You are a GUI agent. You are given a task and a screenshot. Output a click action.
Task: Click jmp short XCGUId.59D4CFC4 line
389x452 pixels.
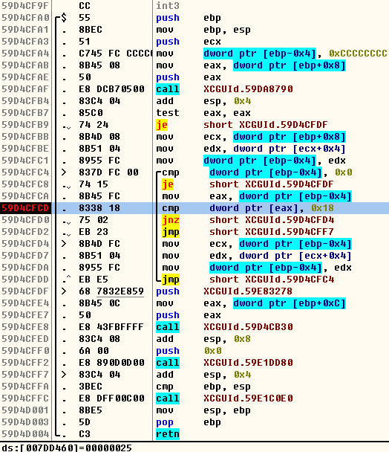pyautogui.click(x=248, y=280)
